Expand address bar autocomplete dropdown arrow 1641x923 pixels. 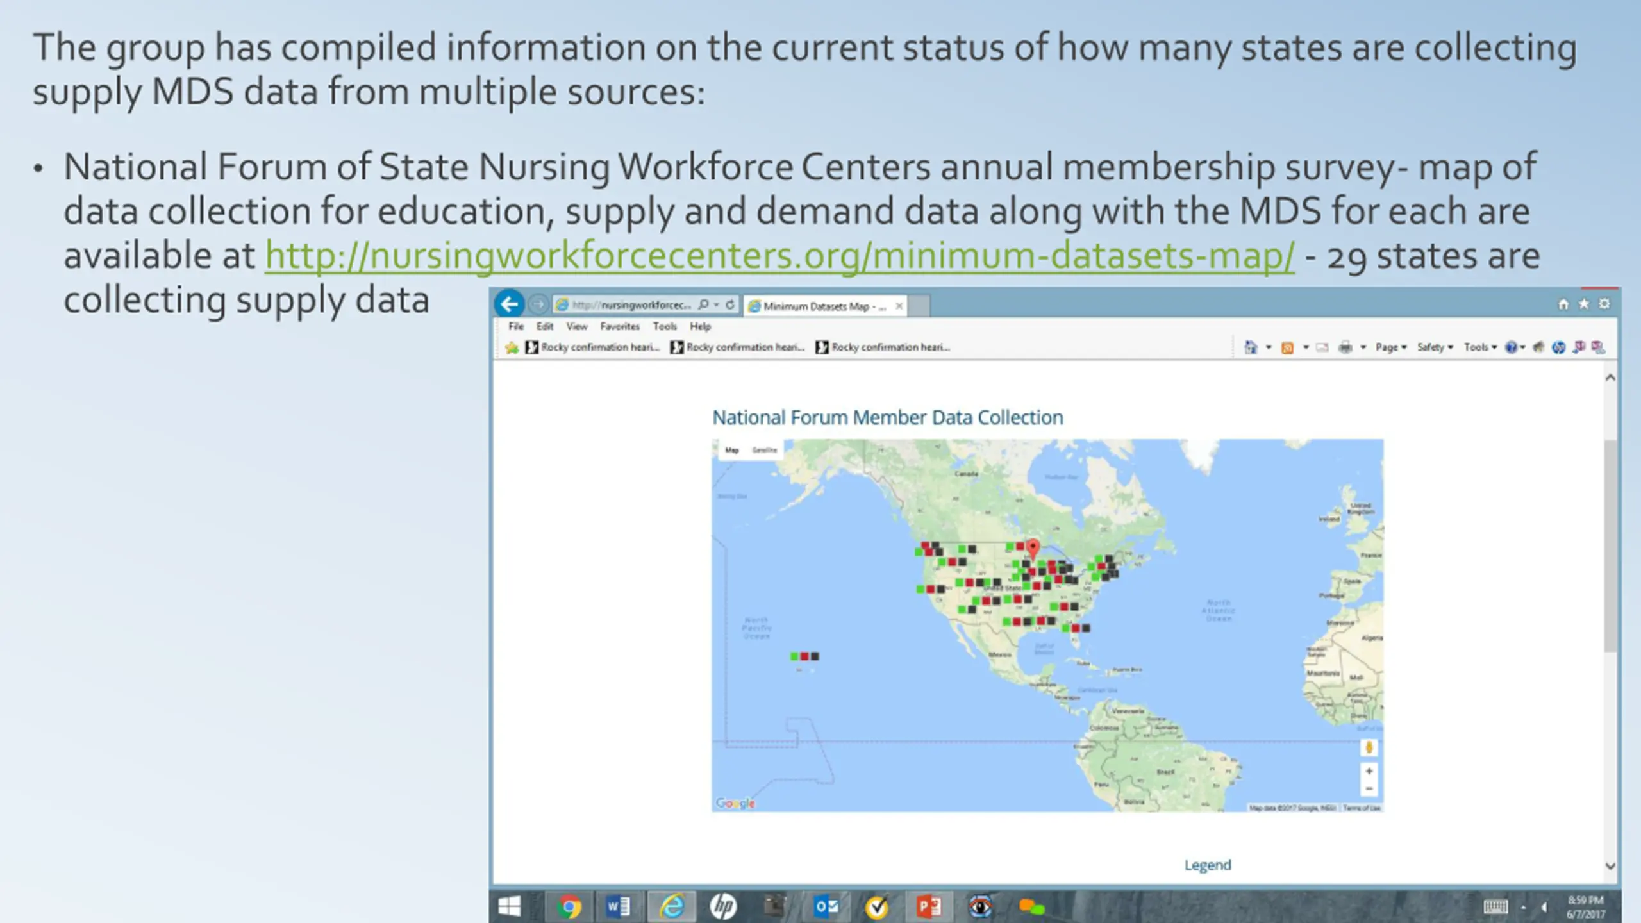pos(716,304)
